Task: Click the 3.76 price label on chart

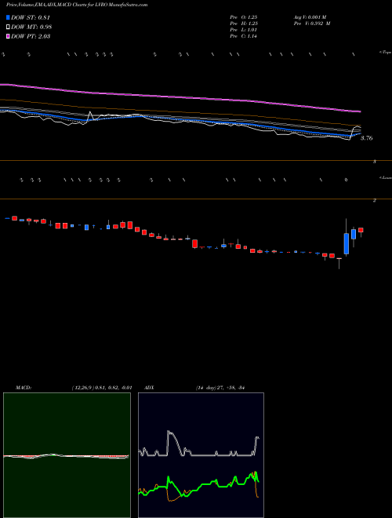Action: [x=366, y=138]
